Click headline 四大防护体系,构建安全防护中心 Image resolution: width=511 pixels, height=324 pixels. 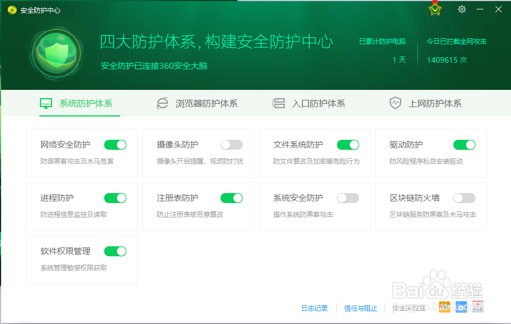pos(216,42)
